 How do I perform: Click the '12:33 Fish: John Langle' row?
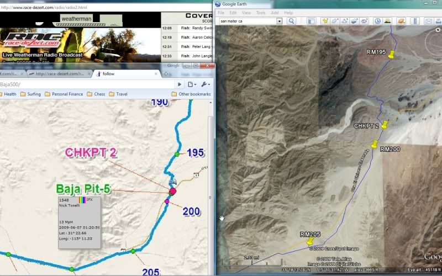(x=187, y=56)
